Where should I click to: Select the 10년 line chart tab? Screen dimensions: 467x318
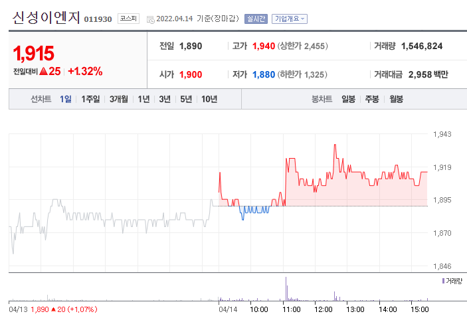[209, 99]
